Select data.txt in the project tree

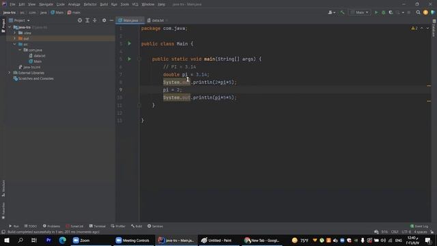38,56
